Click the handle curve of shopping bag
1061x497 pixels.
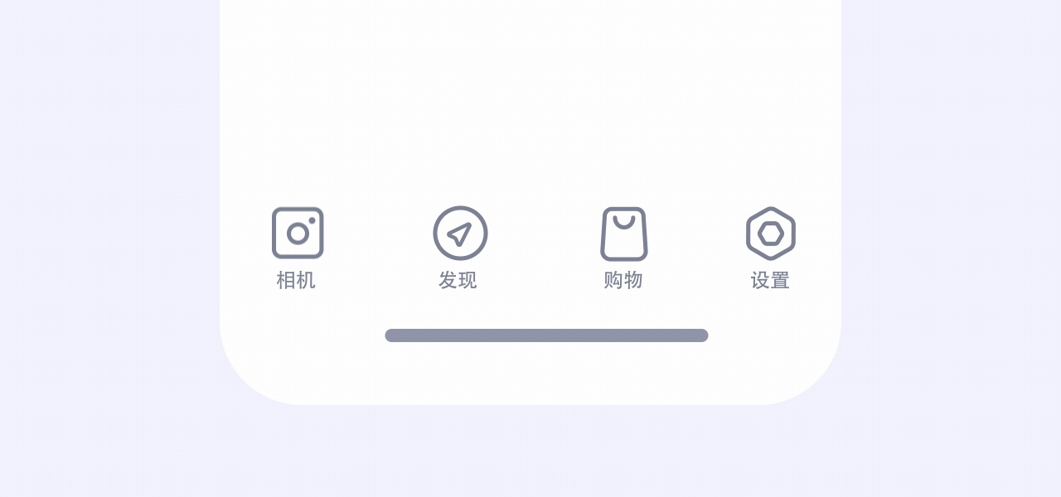coord(624,221)
